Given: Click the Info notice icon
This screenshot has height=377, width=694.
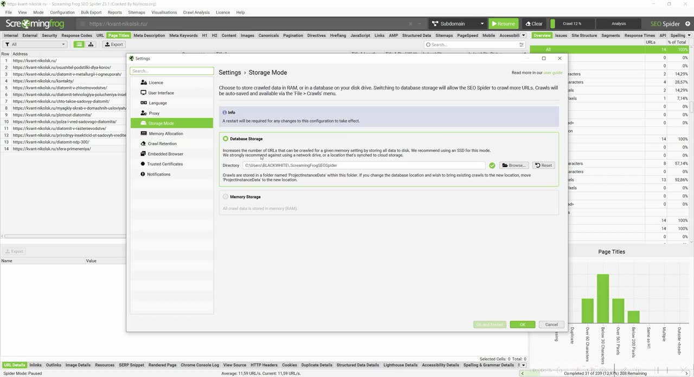Looking at the screenshot, I should coord(224,112).
